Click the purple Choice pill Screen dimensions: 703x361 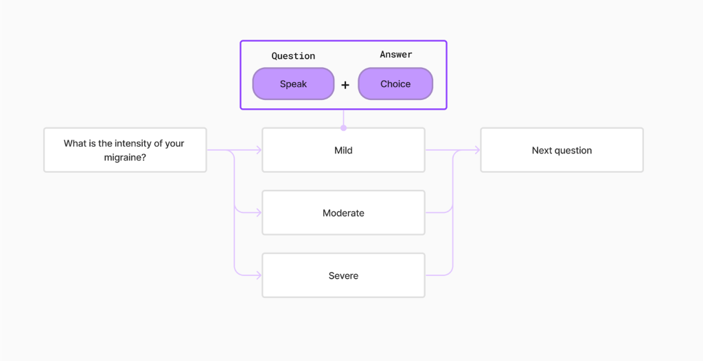[395, 84]
